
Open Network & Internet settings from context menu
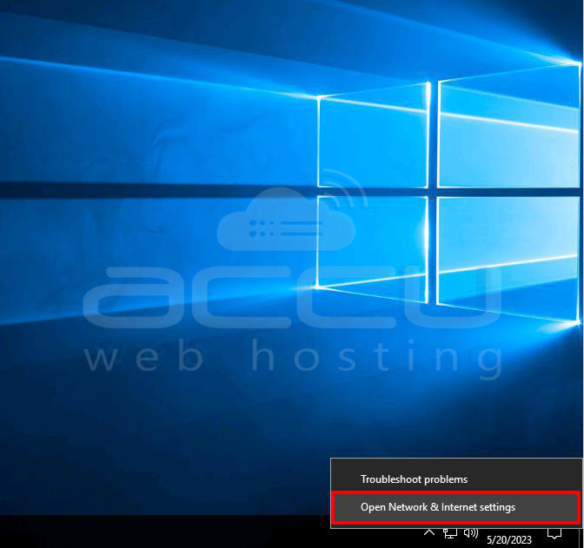456,507
